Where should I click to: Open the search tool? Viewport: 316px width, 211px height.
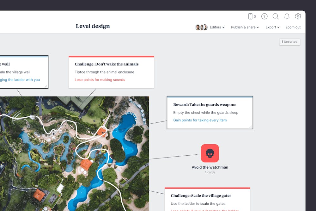pos(276,16)
